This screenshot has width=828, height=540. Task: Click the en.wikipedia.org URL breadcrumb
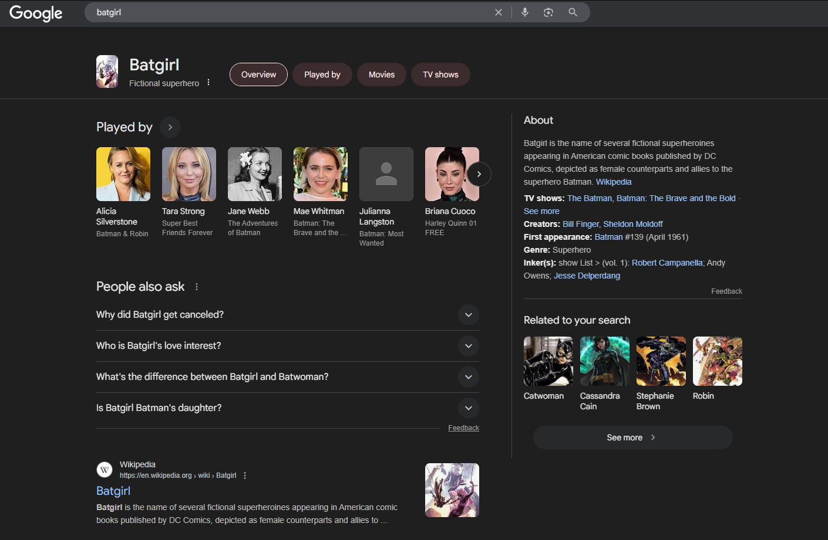(x=178, y=476)
